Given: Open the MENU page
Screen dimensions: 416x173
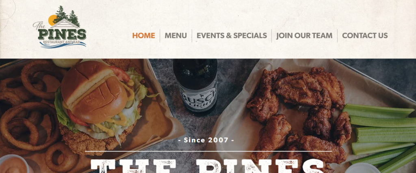Looking at the screenshot, I should tap(175, 36).
